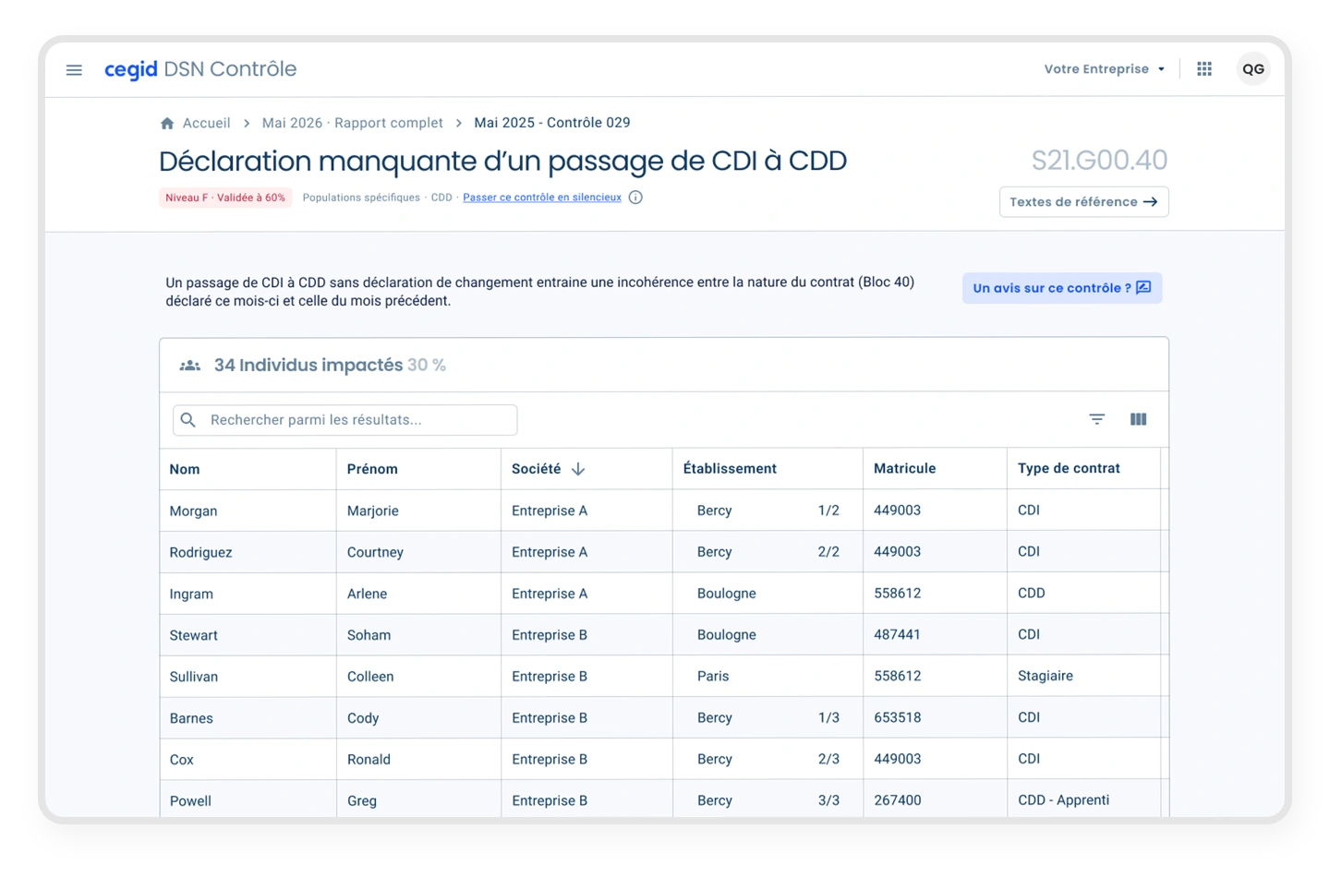
Task: Select the Type de contrat column header
Action: [1069, 469]
